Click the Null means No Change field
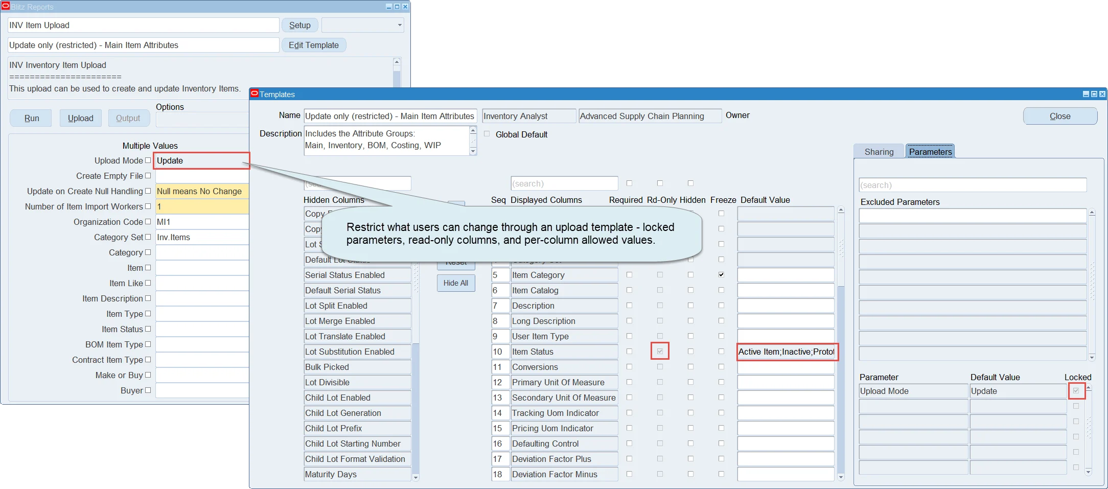The width and height of the screenshot is (1108, 489). (201, 191)
